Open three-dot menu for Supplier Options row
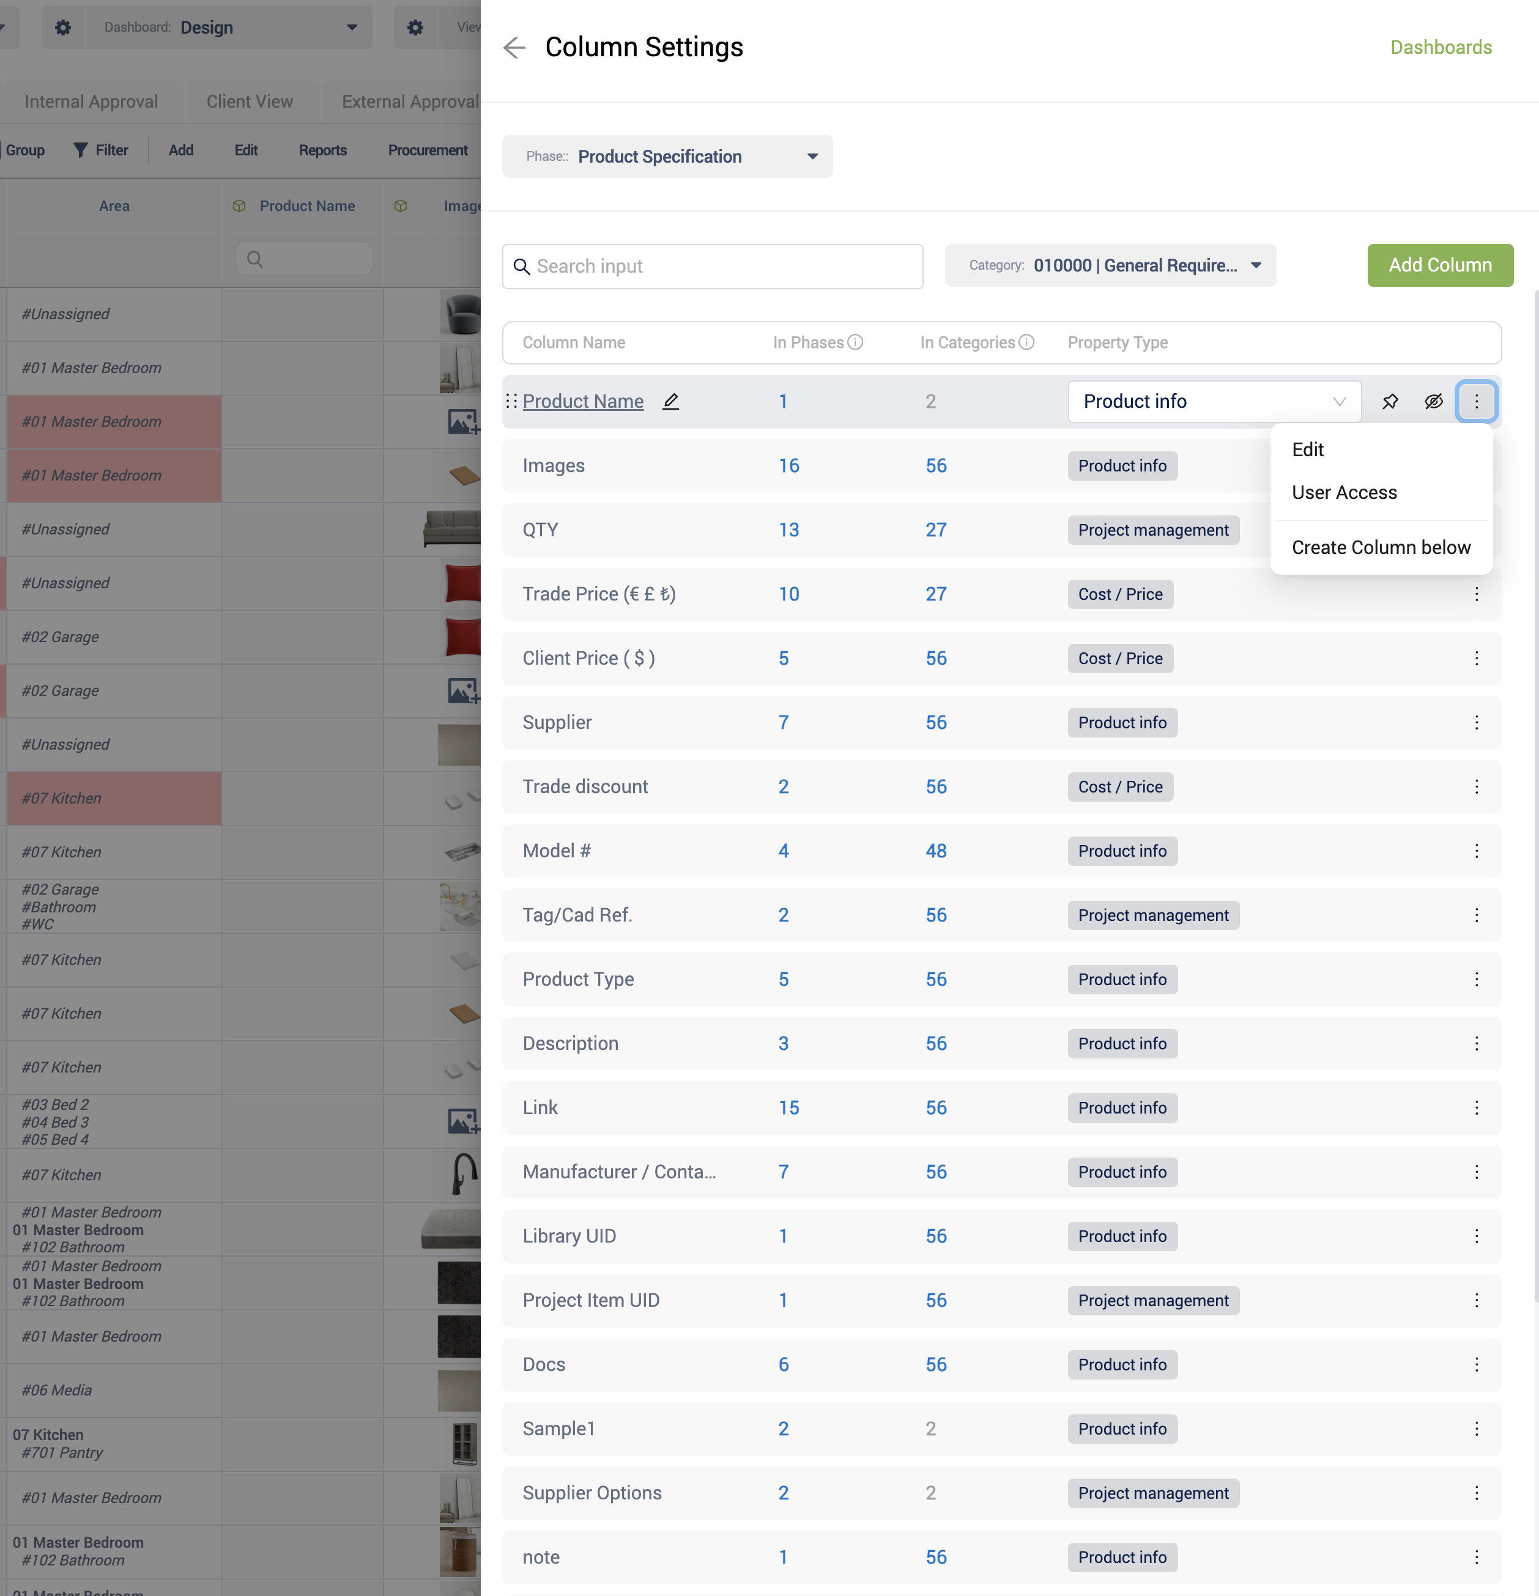 click(1476, 1493)
